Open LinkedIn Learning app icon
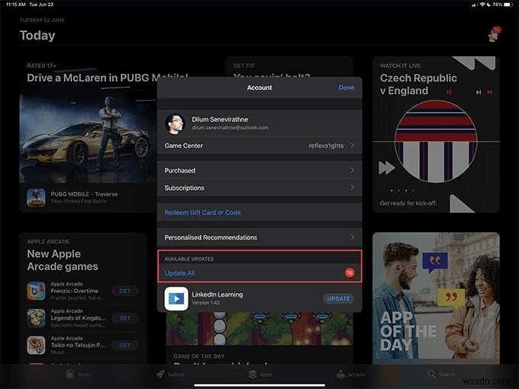 tap(176, 299)
